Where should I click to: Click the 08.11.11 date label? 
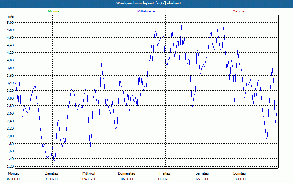coord(51,179)
